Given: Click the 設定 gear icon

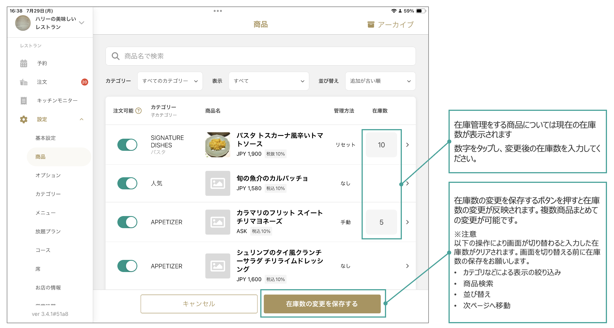Looking at the screenshot, I should pyautogui.click(x=24, y=119).
